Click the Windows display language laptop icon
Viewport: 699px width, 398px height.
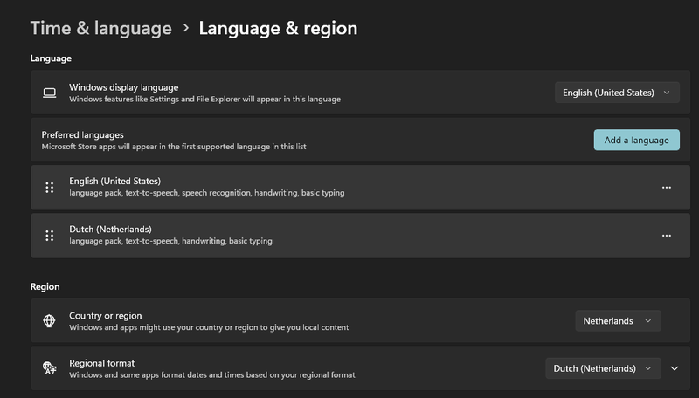coord(50,93)
